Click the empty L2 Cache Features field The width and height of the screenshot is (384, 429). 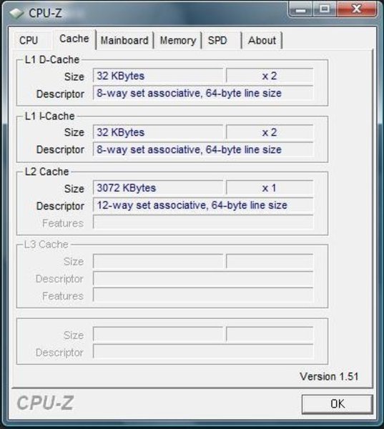[x=203, y=222]
